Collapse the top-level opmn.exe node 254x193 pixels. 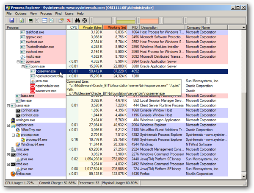click(x=18, y=62)
